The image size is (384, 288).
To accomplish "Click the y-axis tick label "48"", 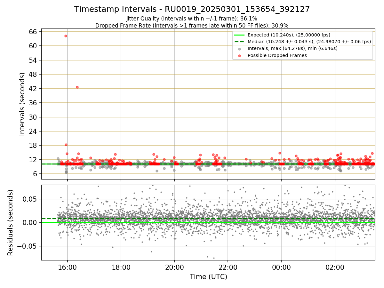I will (x=33, y=74).
